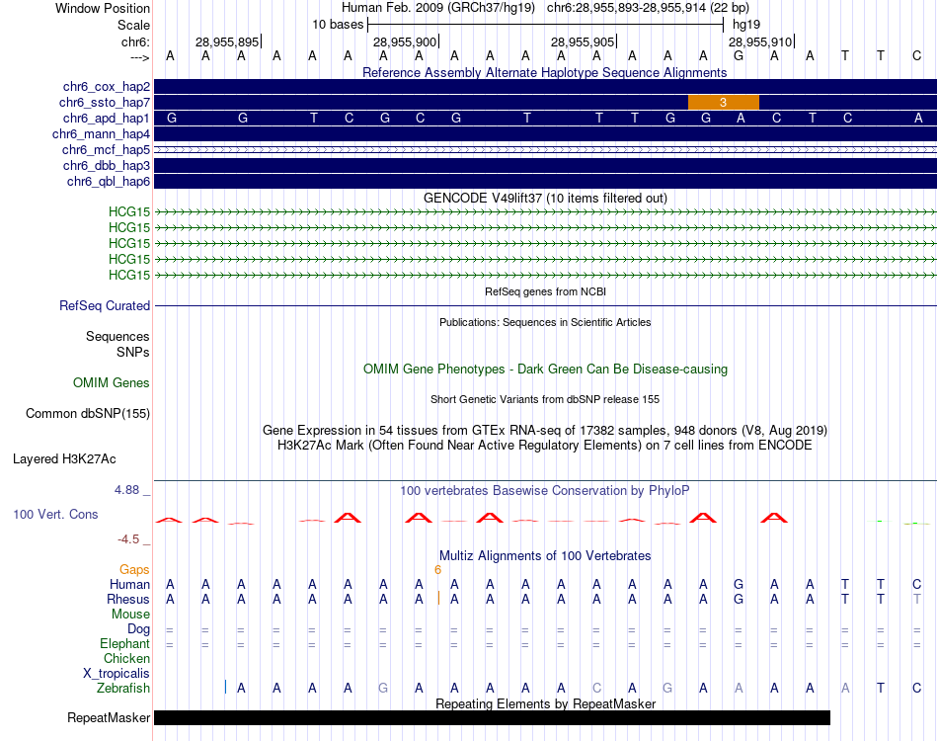This screenshot has width=938, height=741.
Task: Click the 10 bases scale bar text
Action: [338, 25]
